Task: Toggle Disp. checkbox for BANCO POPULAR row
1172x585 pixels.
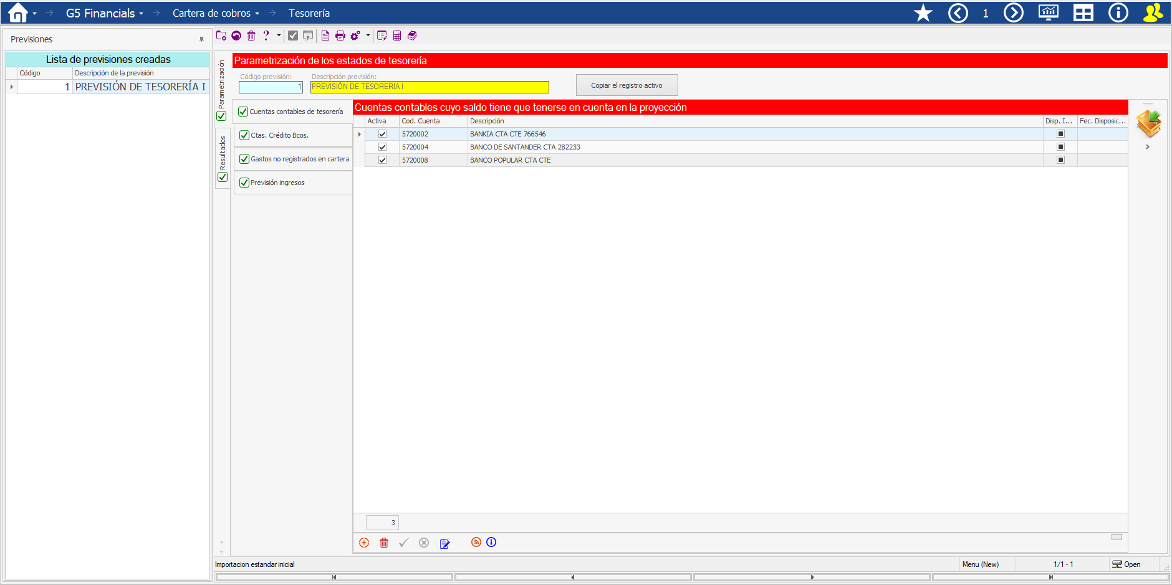Action: (x=1060, y=160)
